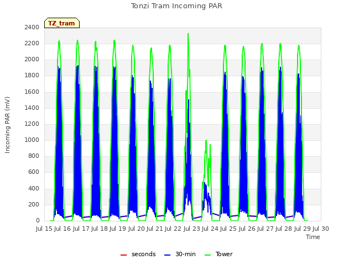This screenshot has height=265, width=354.
Task: Click the TZ_tram label box
Action: tap(62, 23)
